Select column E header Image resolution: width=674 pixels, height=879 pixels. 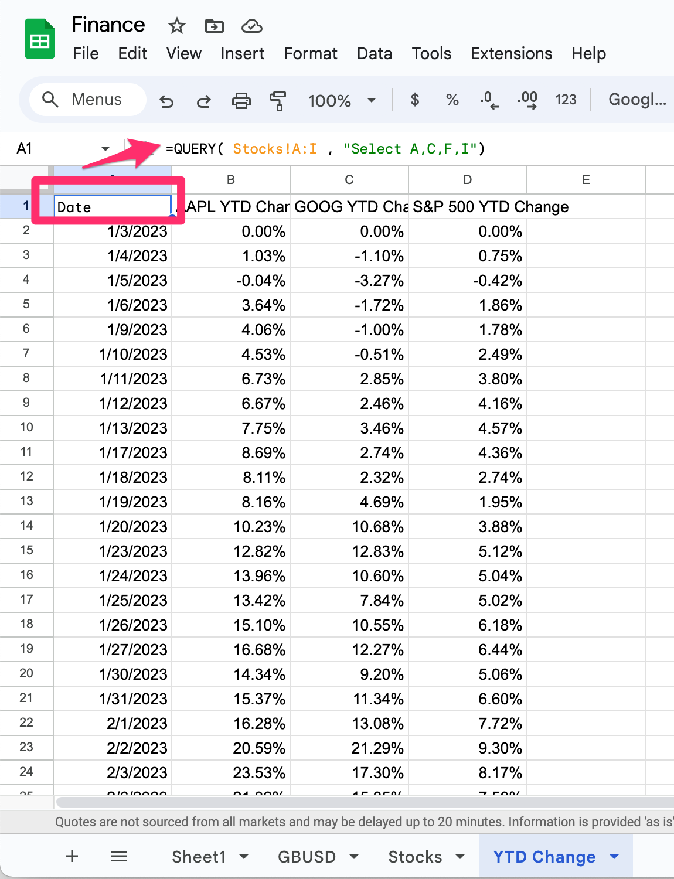point(586,180)
